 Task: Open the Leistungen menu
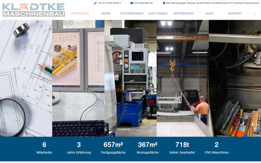(157, 13)
